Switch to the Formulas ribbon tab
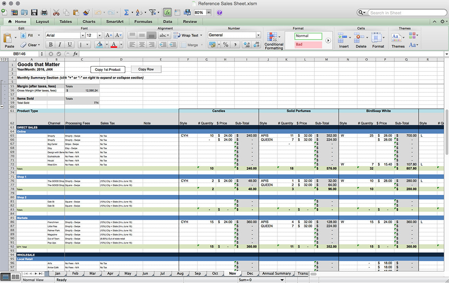The width and height of the screenshot is (449, 283). (x=143, y=22)
